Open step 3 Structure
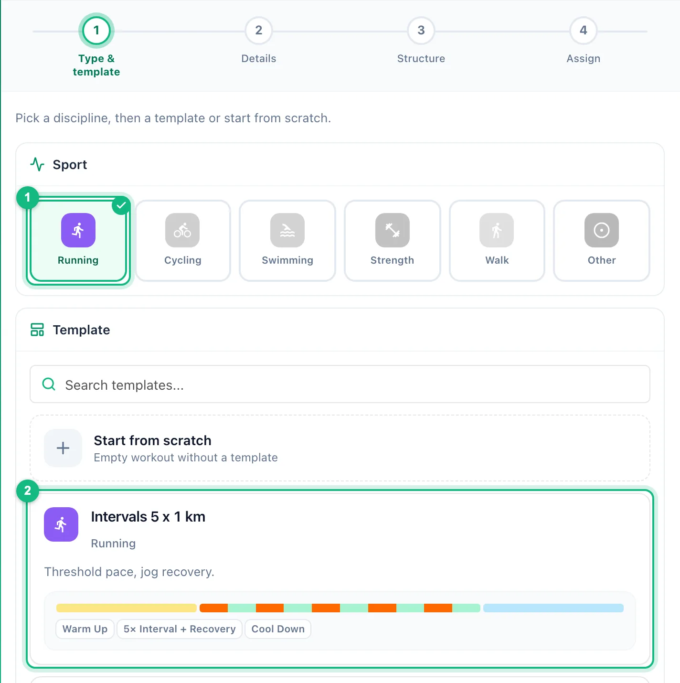680x683 pixels. click(421, 31)
